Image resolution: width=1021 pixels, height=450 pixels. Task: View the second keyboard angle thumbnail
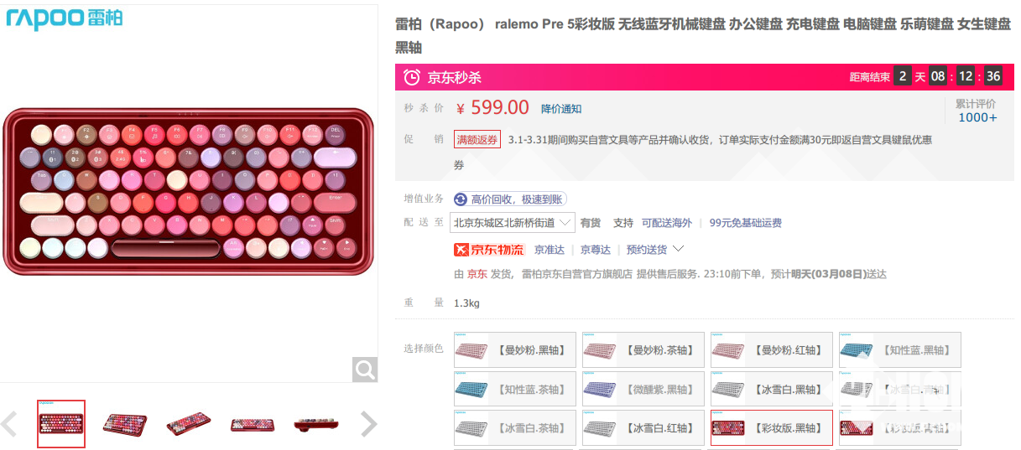click(124, 424)
